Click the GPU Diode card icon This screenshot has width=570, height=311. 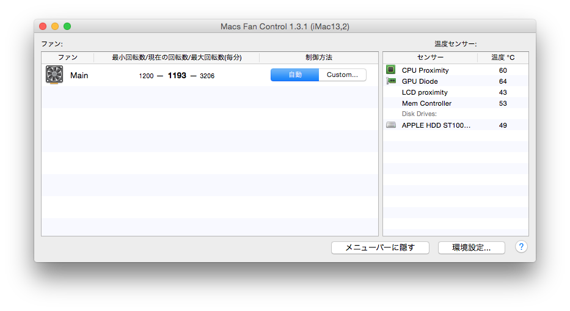point(391,81)
